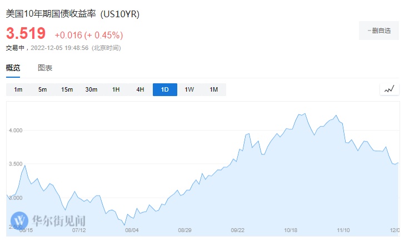Show the 1M monthly chart
The height and width of the screenshot is (241, 404).
[x=214, y=89]
